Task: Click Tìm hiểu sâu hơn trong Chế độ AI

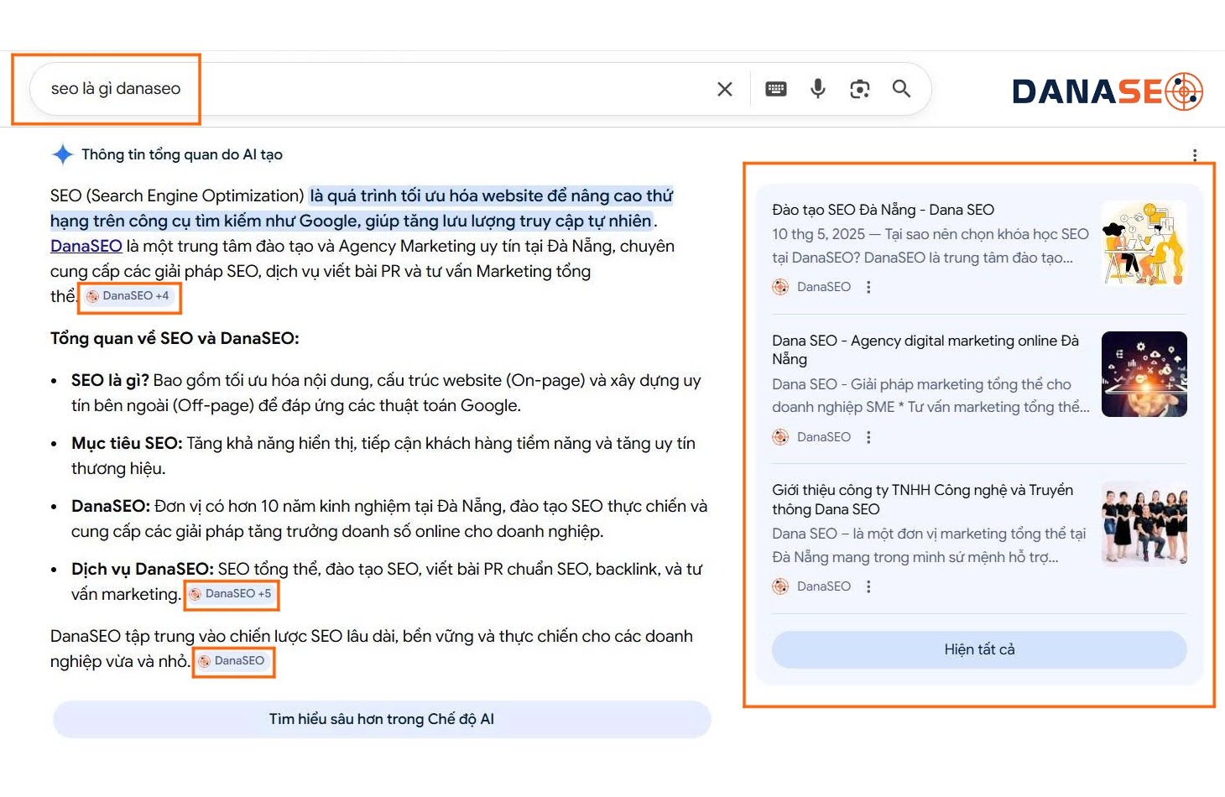Action: point(382,719)
